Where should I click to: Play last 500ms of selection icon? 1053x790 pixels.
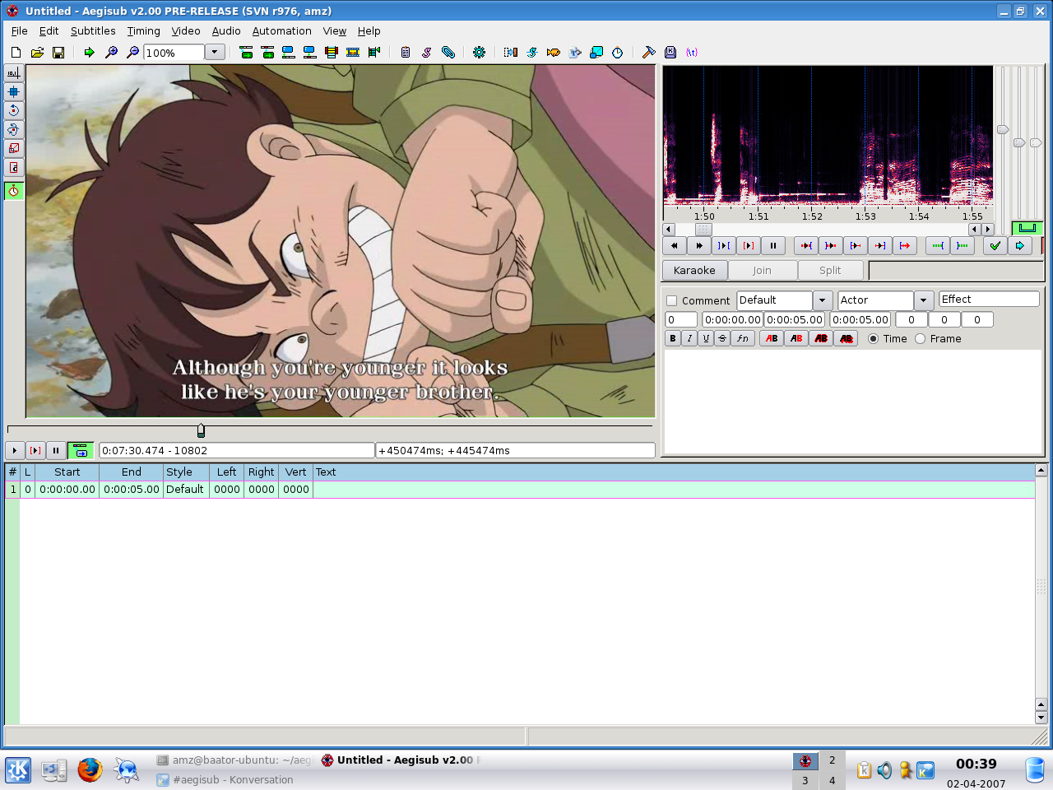pyautogui.click(x=880, y=245)
